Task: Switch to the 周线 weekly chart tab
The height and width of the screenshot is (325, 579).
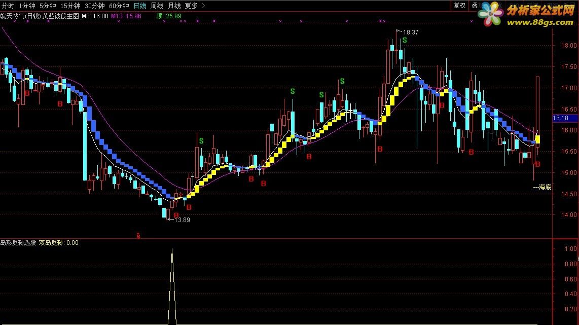Action: click(x=157, y=6)
